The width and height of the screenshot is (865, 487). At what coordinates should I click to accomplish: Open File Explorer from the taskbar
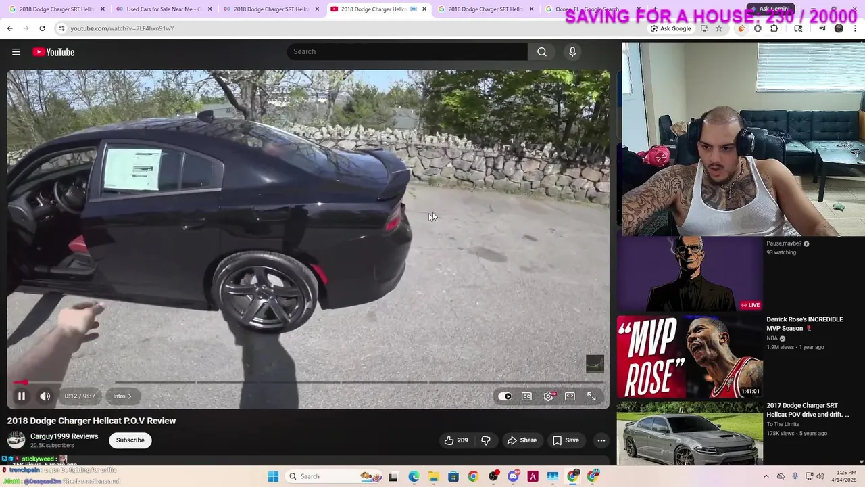click(433, 476)
